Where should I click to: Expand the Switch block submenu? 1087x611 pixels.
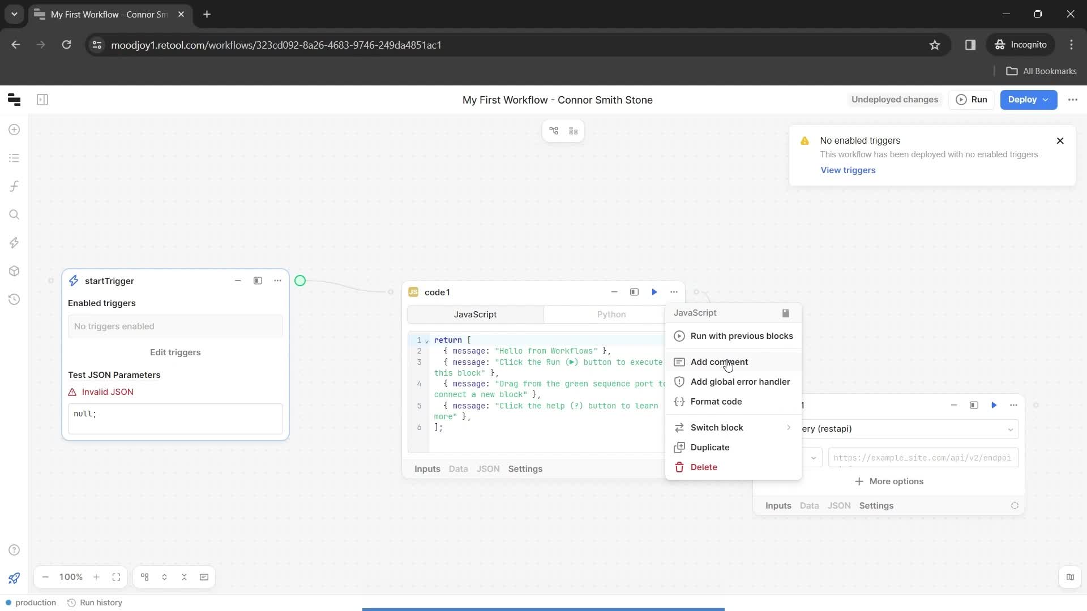[733, 428]
